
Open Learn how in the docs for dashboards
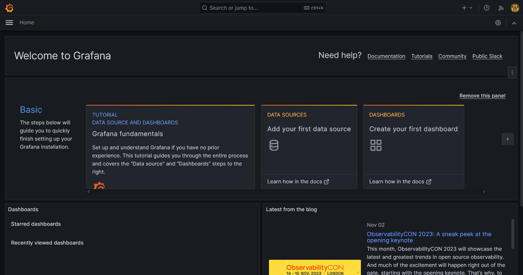(x=400, y=182)
